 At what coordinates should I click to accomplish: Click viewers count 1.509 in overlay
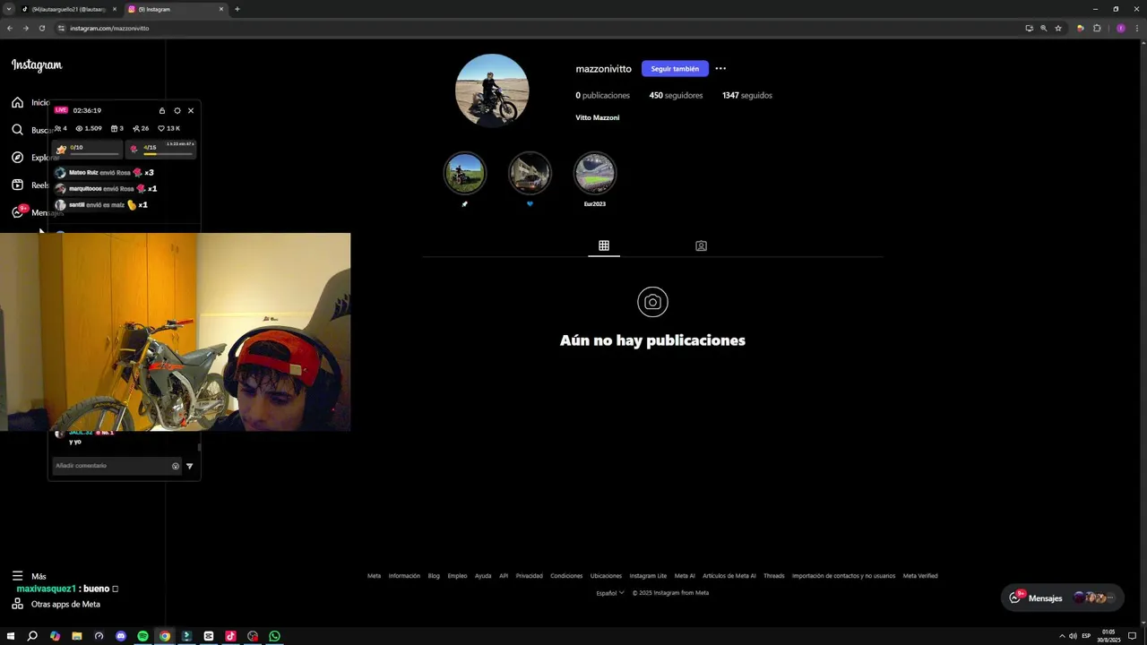89,128
